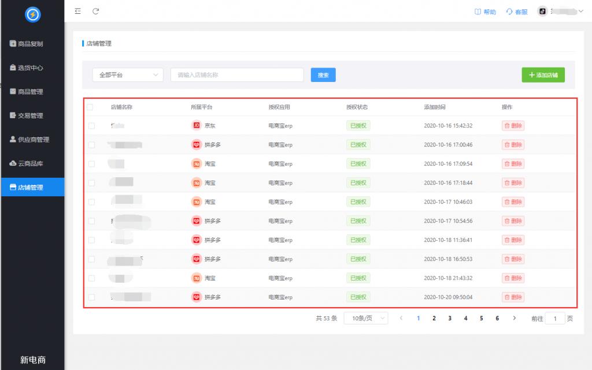The image size is (592, 370).
Task: Check the row added 2020-10-16 17:18:44
Action: click(91, 183)
